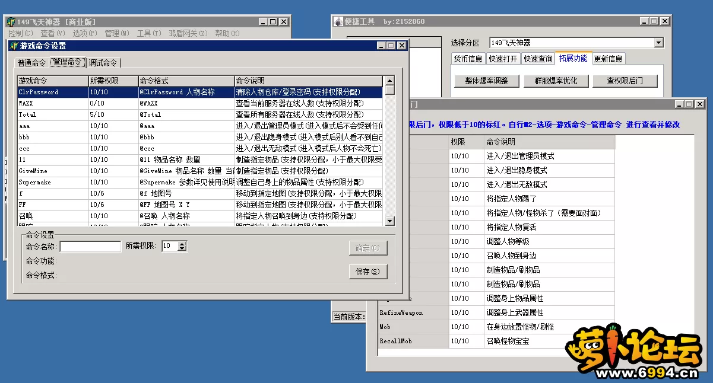The width and height of the screenshot is (713, 383).
Task: Switch to the 快速打开 tab
Action: (503, 59)
